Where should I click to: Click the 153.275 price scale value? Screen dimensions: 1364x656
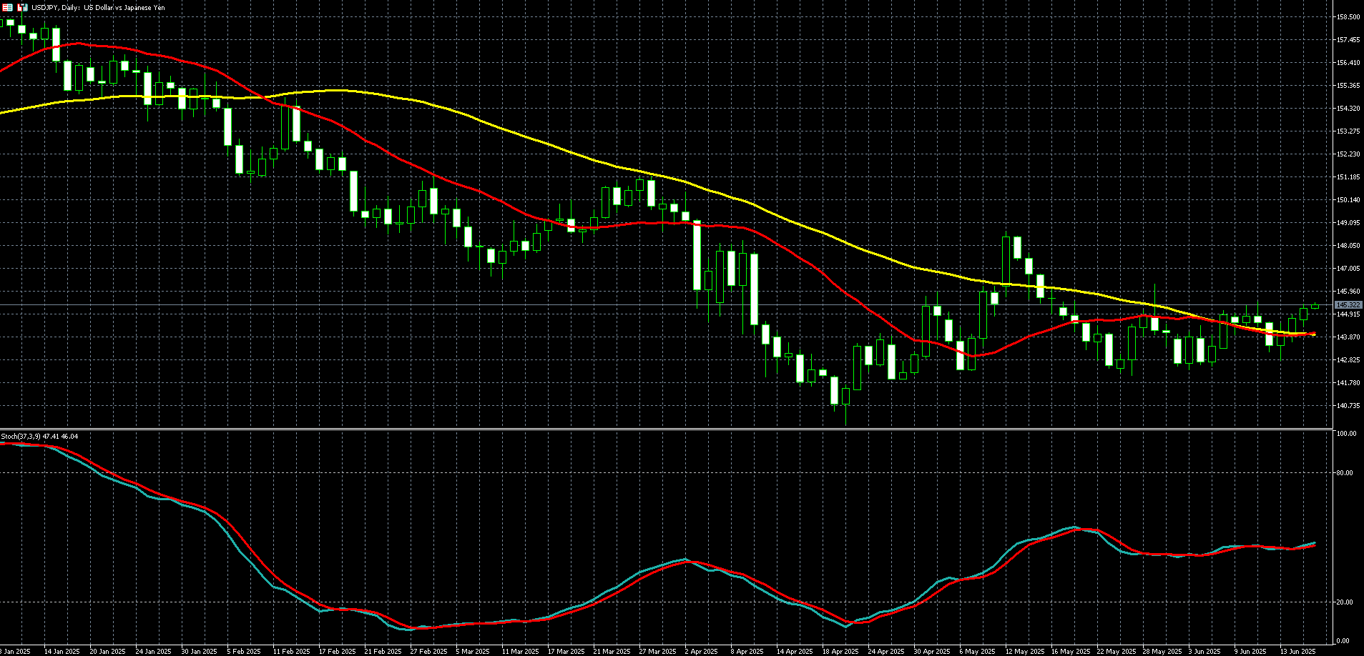coord(1348,131)
